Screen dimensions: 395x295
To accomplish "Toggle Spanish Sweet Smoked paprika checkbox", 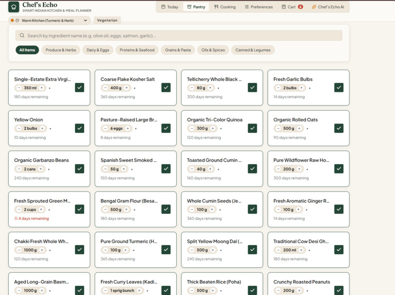I will (166, 169).
